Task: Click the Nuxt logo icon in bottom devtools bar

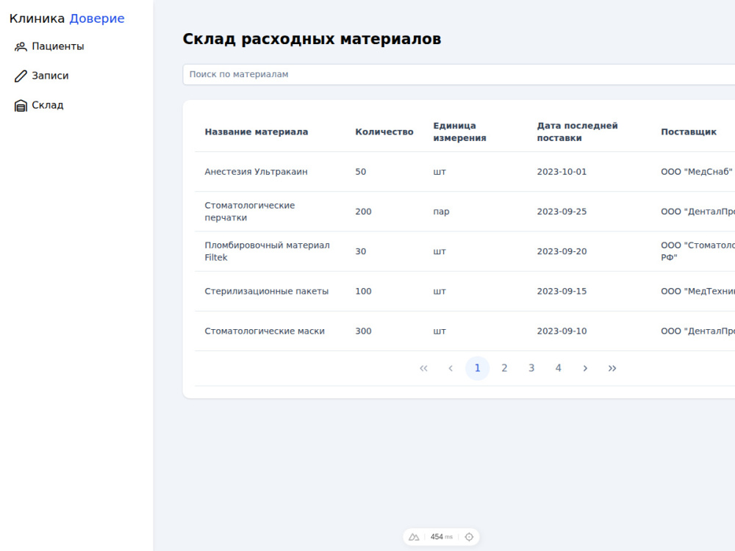Action: [414, 537]
